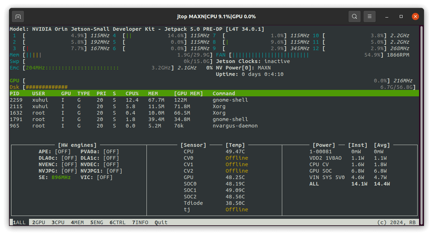
Task: Switch to the 1ALL tab
Action: [19, 222]
